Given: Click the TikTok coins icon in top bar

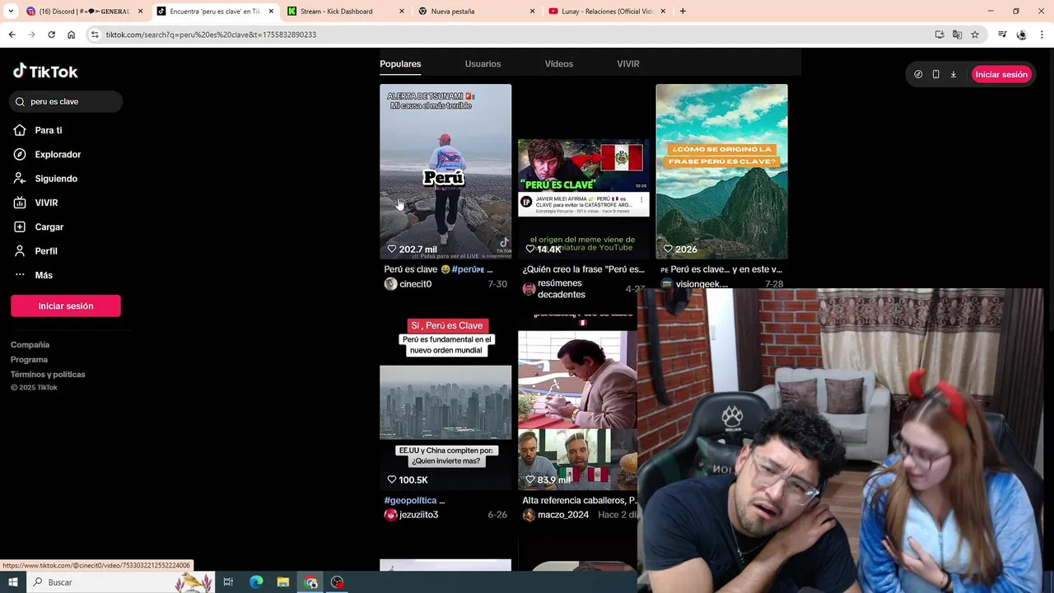Looking at the screenshot, I should (918, 74).
